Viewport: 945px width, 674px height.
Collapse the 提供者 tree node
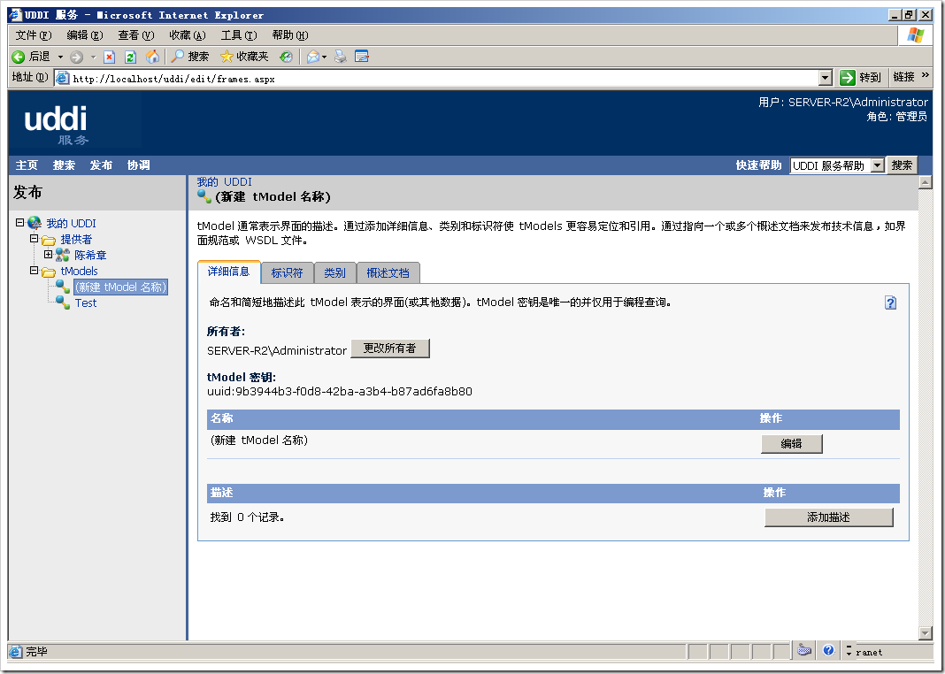pos(35,239)
